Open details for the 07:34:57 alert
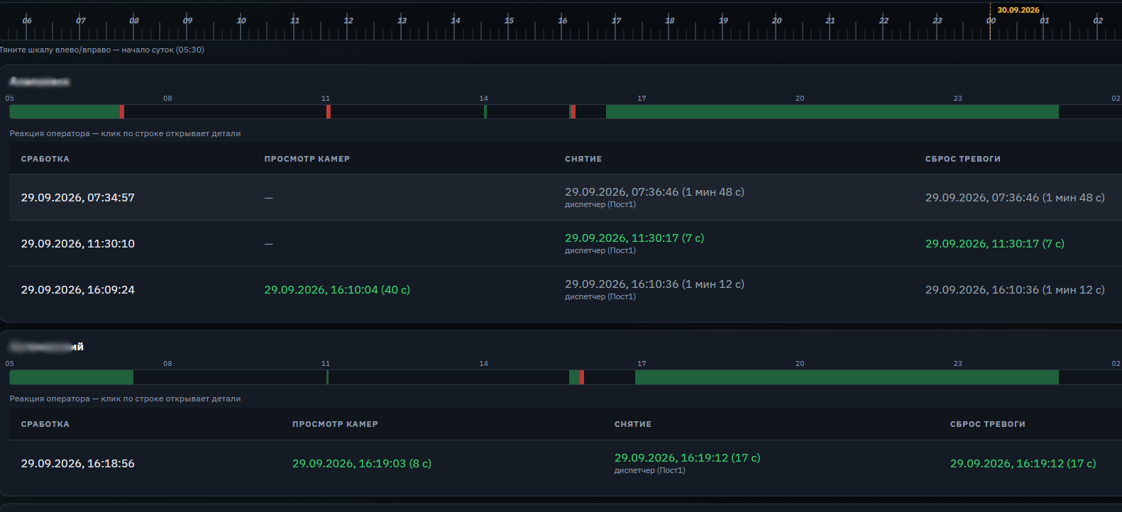This screenshot has height=512, width=1122. (x=566, y=197)
